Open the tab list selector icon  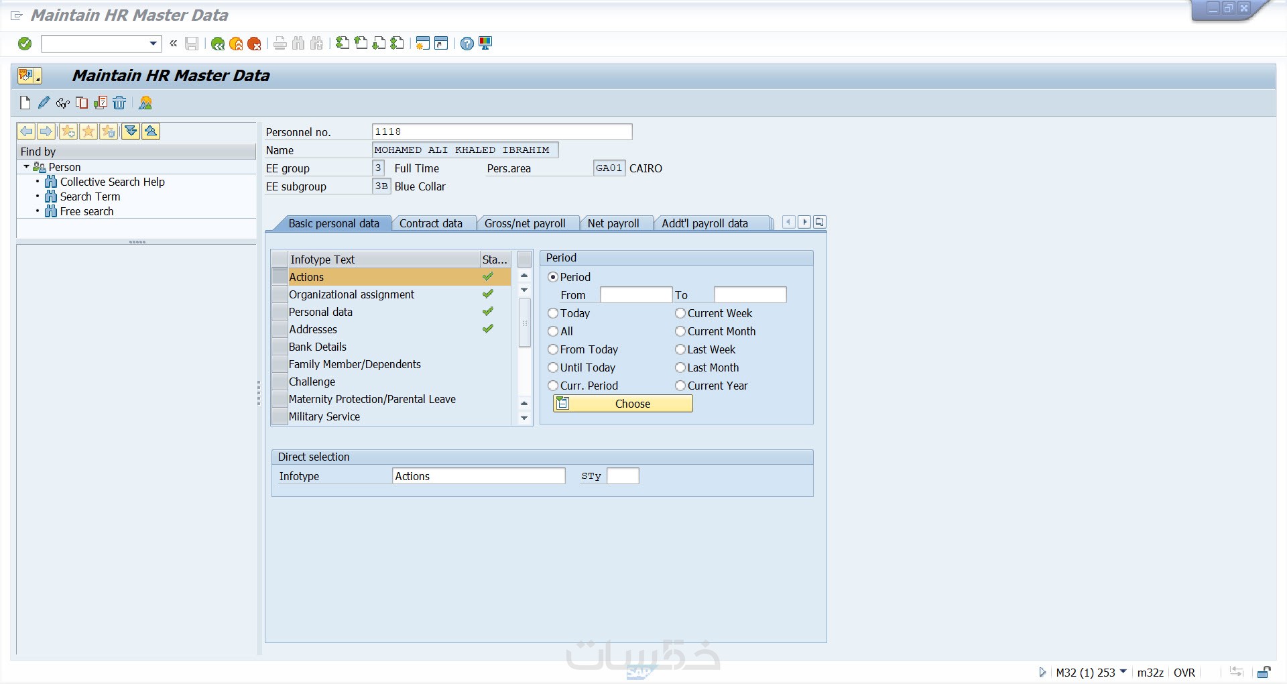(x=820, y=222)
